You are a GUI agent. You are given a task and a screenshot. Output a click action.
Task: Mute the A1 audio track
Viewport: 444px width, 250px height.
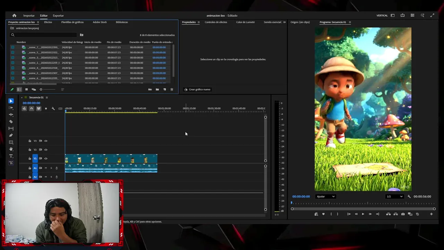46,168
